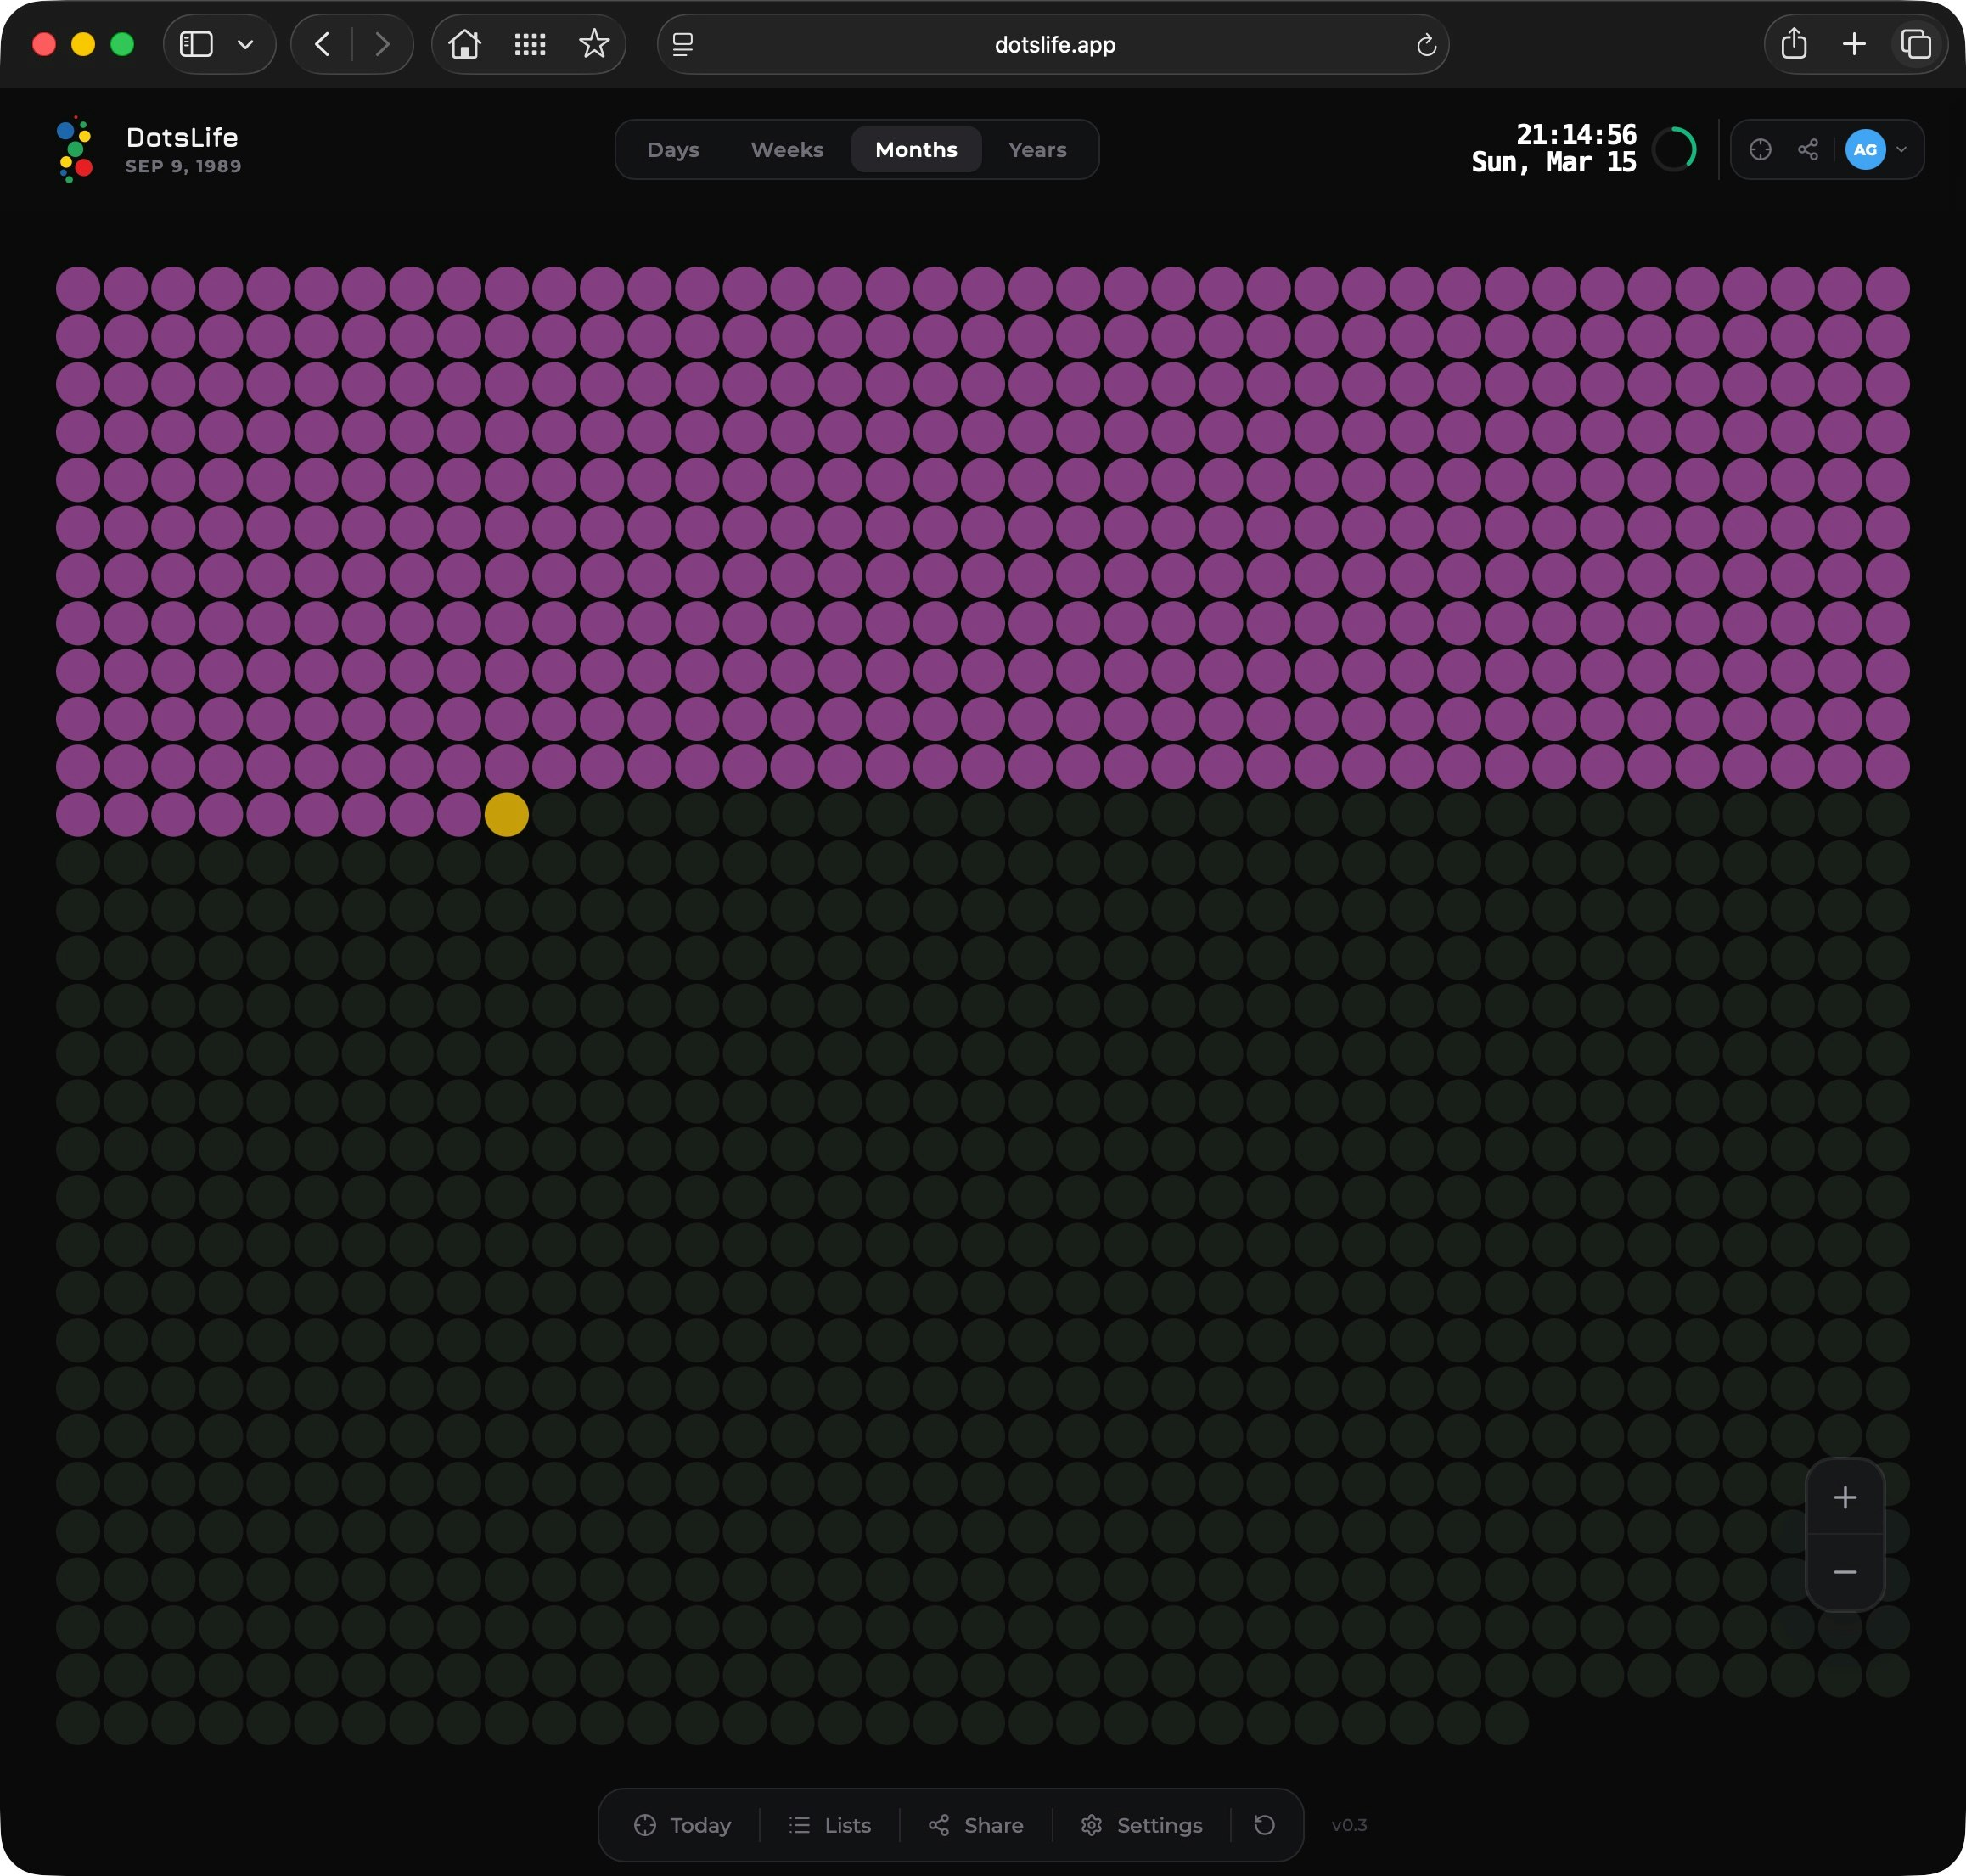
Task: Select the Days view tab
Action: (x=673, y=150)
